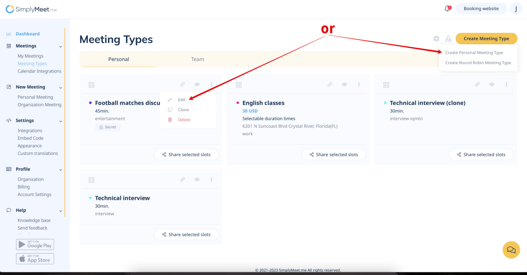Collapse the Settings sidebar section
Viewport: 527px width, 275px height.
click(x=61, y=121)
